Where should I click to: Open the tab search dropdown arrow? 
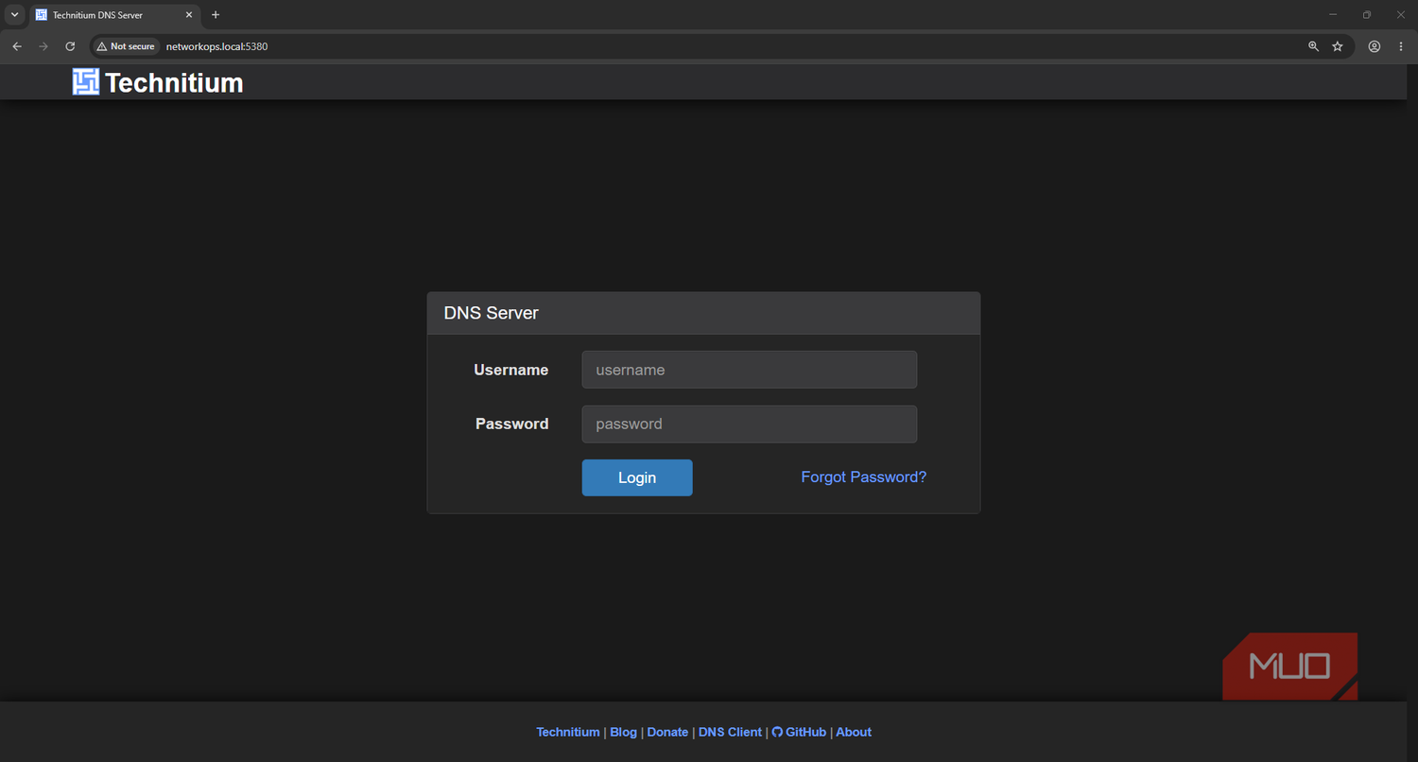[14, 15]
